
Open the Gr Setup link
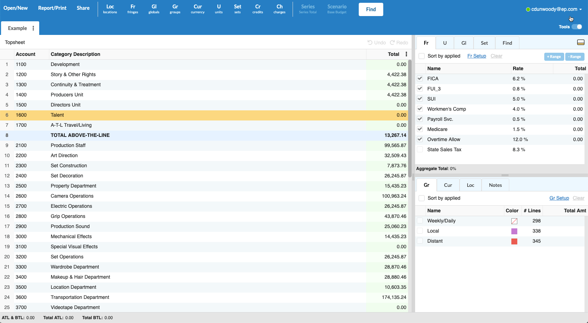559,198
